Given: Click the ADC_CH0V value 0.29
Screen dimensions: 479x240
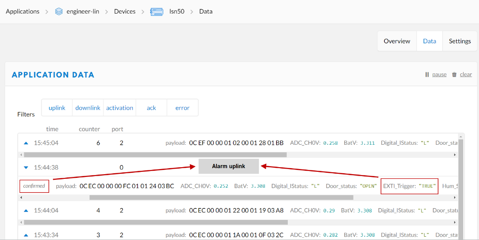Looking at the screenshot, I should point(329,210).
